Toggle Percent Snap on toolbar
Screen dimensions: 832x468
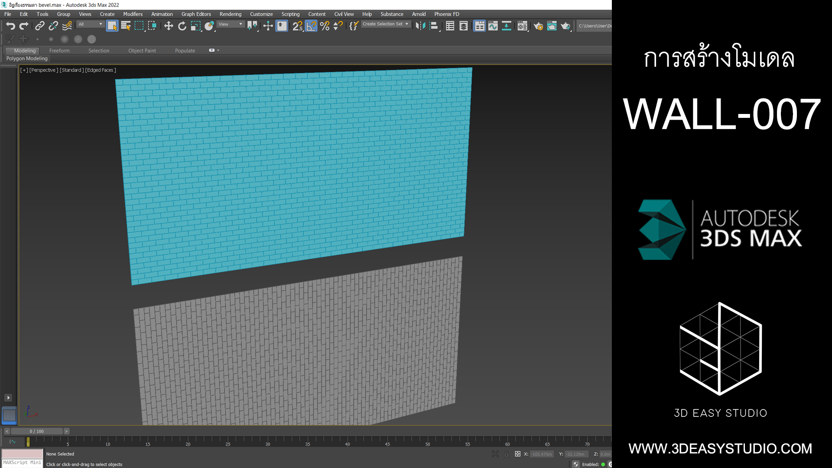(x=325, y=26)
